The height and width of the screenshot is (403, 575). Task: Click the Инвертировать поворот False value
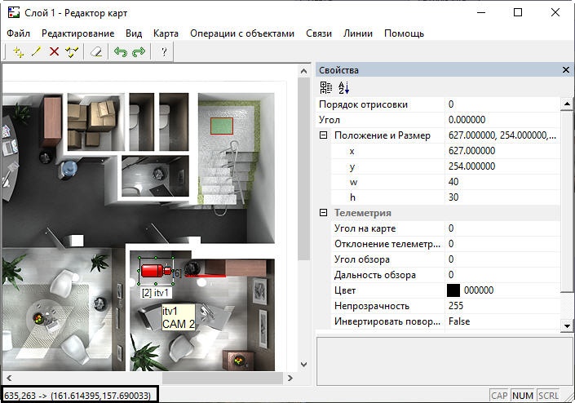[x=499, y=321]
